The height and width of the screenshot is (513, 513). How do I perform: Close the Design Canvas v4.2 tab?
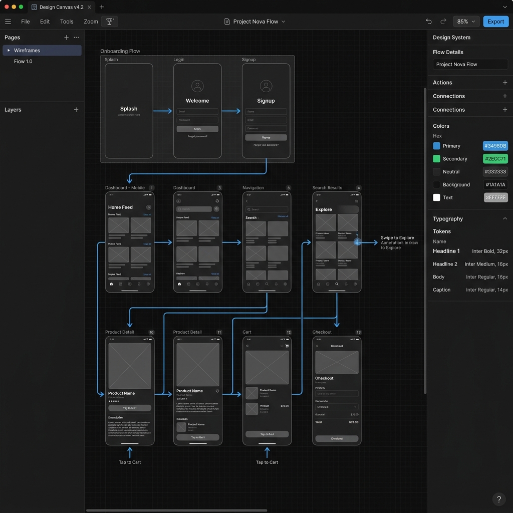pyautogui.click(x=89, y=7)
